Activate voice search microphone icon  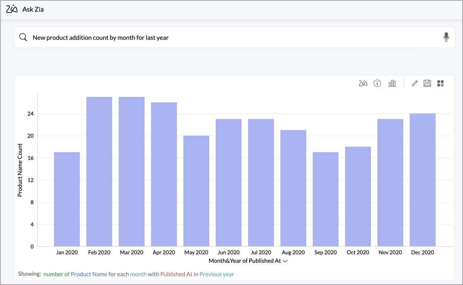pos(446,37)
